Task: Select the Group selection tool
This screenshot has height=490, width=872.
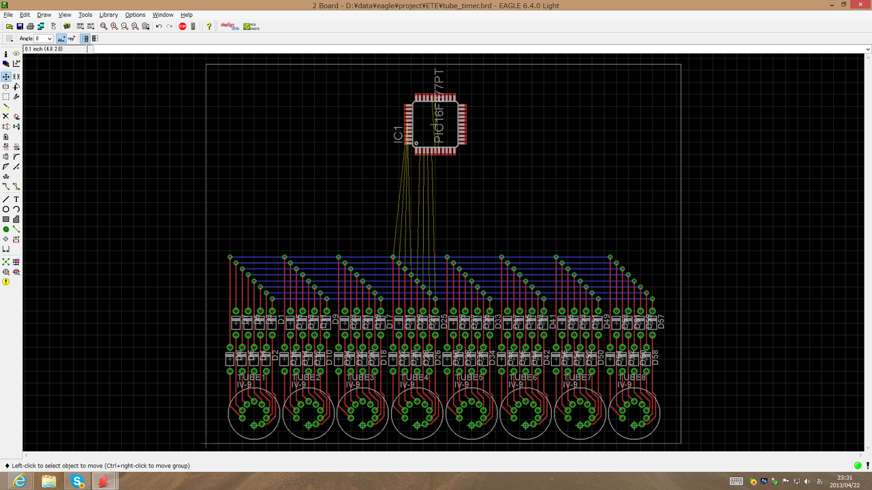Action: (x=6, y=97)
